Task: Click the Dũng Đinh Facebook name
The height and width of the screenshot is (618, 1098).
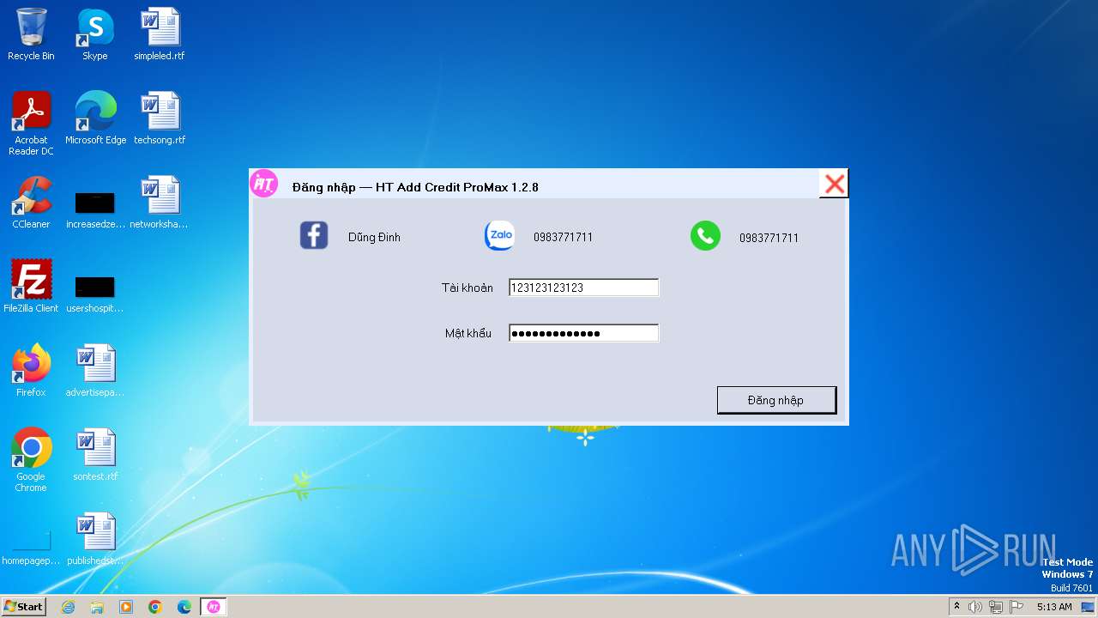Action: [x=374, y=237]
